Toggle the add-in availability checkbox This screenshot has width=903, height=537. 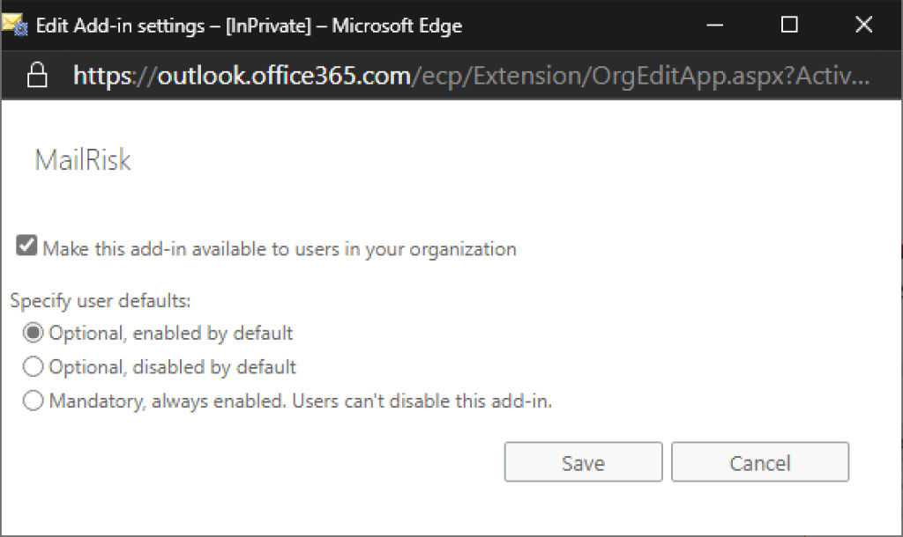(26, 248)
